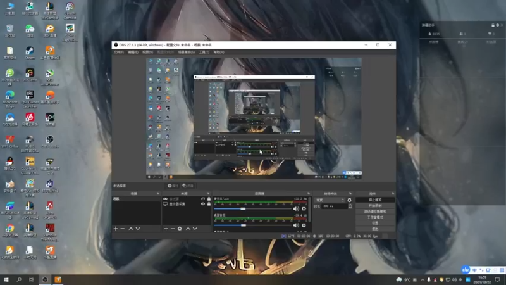Open the Ubisoft Connect desktop icon
506x285 pixels.
point(70,11)
